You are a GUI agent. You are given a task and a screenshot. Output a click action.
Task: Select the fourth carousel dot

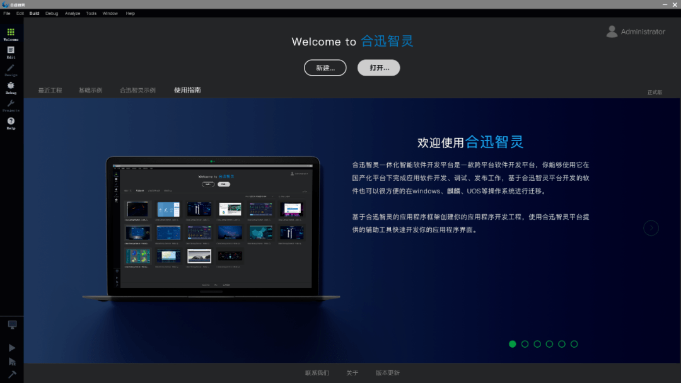click(549, 344)
